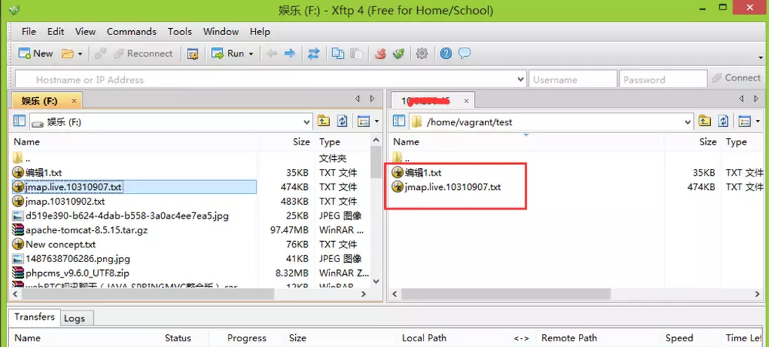Click the Synchronize transfer arrows icon
Image resolution: width=769 pixels, height=347 pixels.
pyautogui.click(x=313, y=53)
